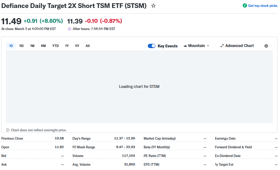The image size is (280, 170).
Task: Open the Get top stock picks link
Action: [263, 6]
